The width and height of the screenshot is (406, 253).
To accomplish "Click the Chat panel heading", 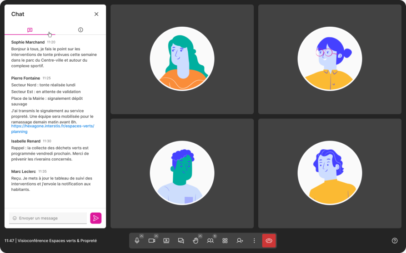I will pos(18,14).
